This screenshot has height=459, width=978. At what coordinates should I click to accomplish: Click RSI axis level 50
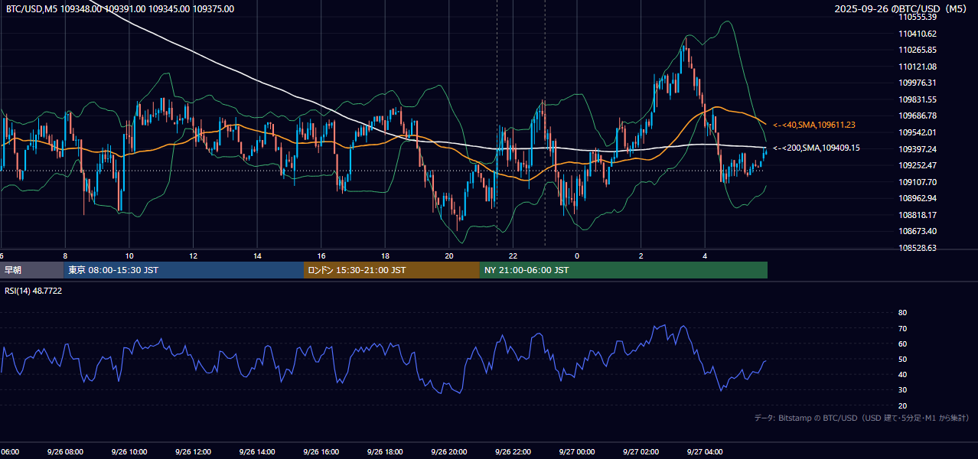(902, 359)
